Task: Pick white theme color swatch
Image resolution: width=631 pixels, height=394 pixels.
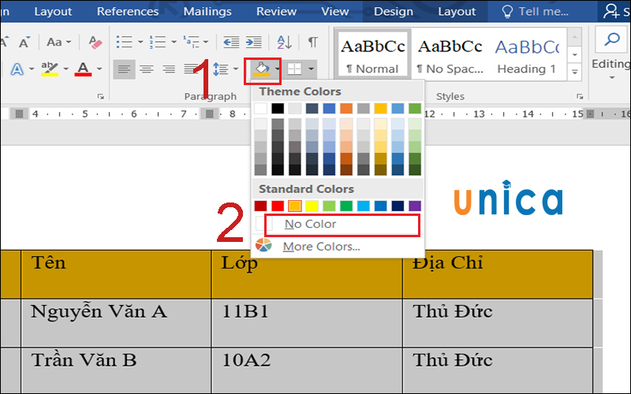Action: [x=260, y=108]
